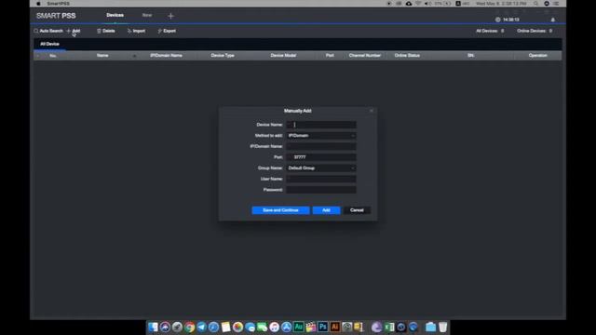The image size is (596, 335).
Task: Sort by the Name column header
Action: (102, 56)
